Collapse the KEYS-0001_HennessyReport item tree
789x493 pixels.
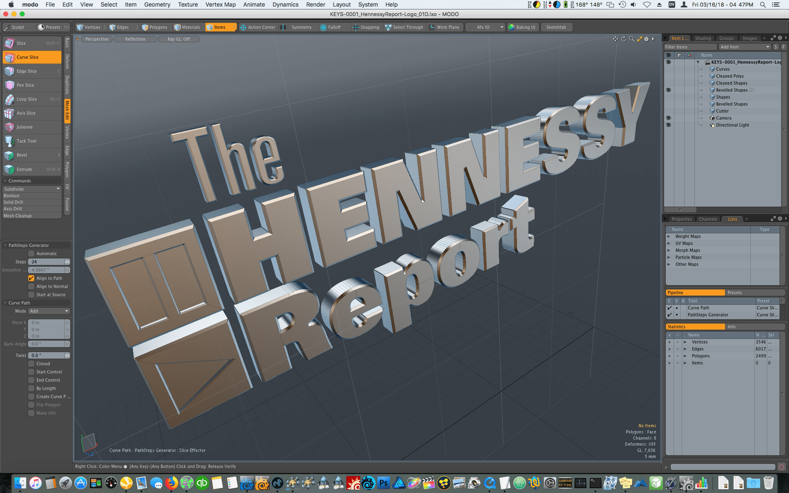click(x=698, y=62)
